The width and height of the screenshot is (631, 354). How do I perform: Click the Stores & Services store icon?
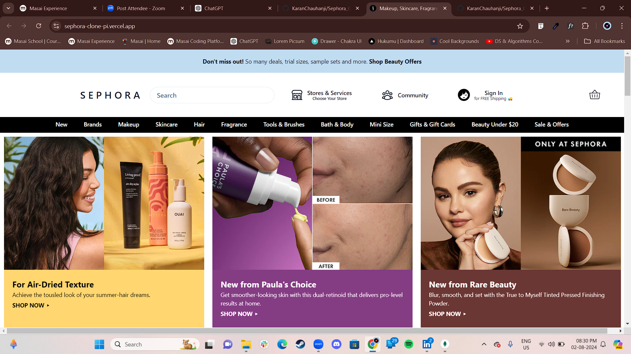click(297, 95)
